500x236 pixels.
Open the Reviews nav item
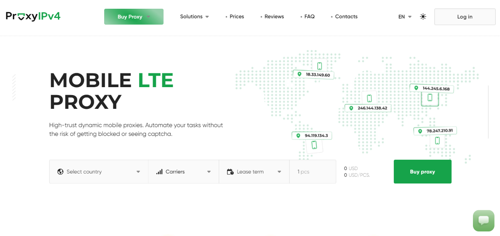point(274,17)
